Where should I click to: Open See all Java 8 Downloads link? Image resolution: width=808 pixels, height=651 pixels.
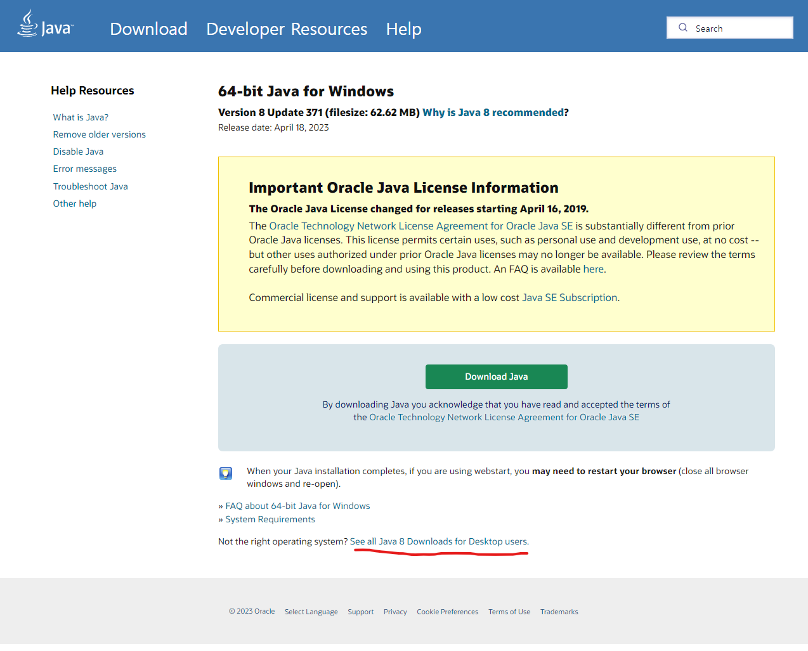(x=440, y=541)
